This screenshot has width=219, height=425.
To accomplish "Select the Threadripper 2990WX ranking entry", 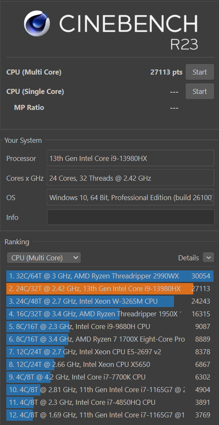I will tap(109, 276).
